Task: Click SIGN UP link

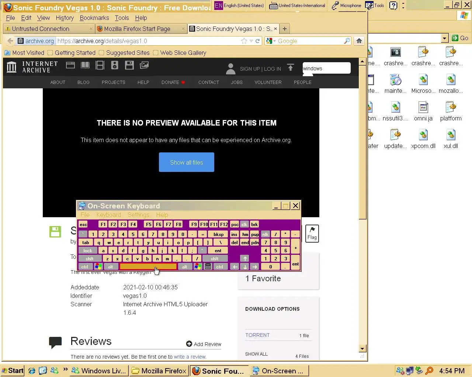Action: [x=250, y=69]
